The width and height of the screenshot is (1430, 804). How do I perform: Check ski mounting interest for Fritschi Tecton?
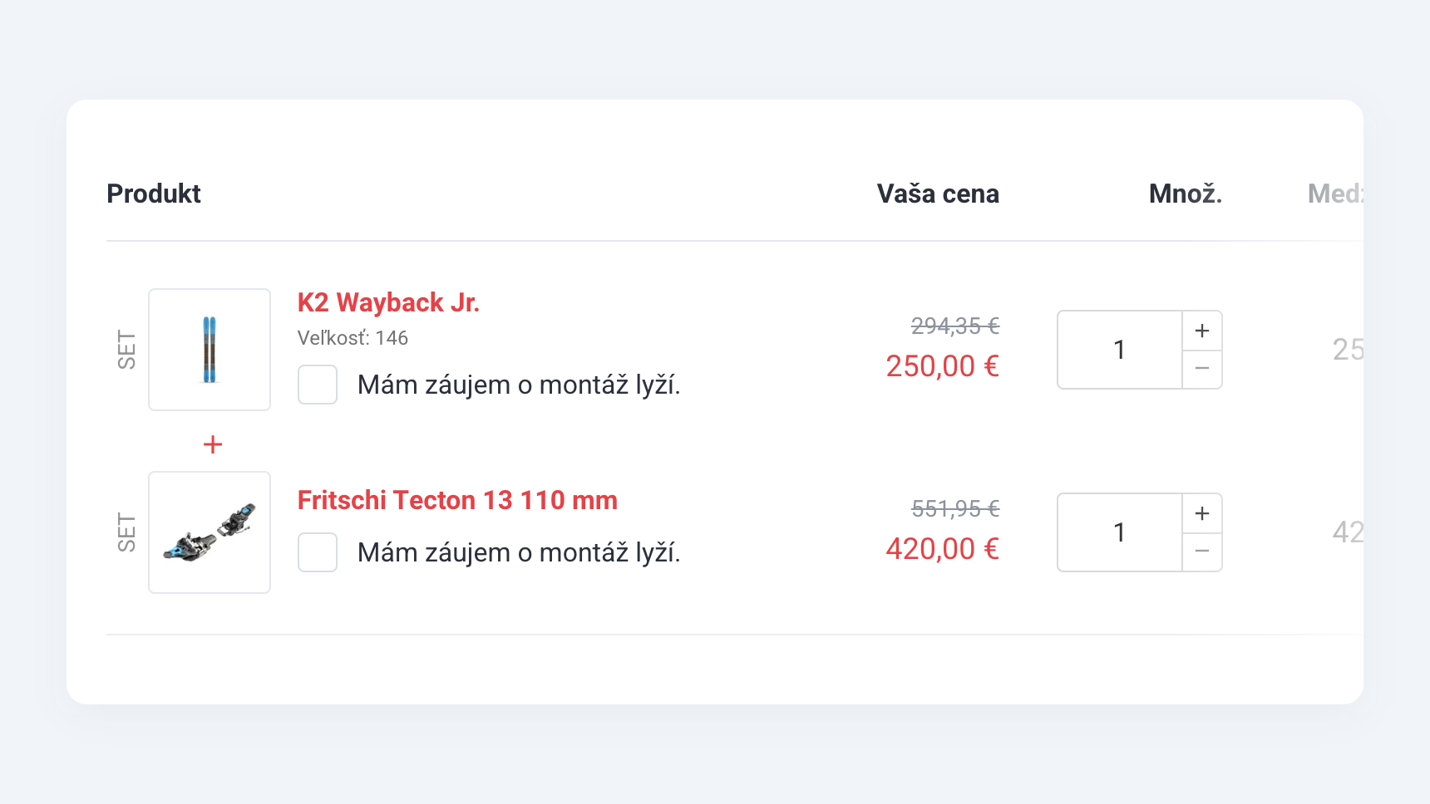(318, 552)
